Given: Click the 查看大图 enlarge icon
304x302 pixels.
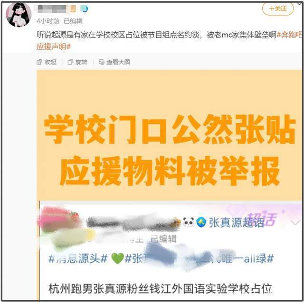Looking at the screenshot, I should point(101,62).
